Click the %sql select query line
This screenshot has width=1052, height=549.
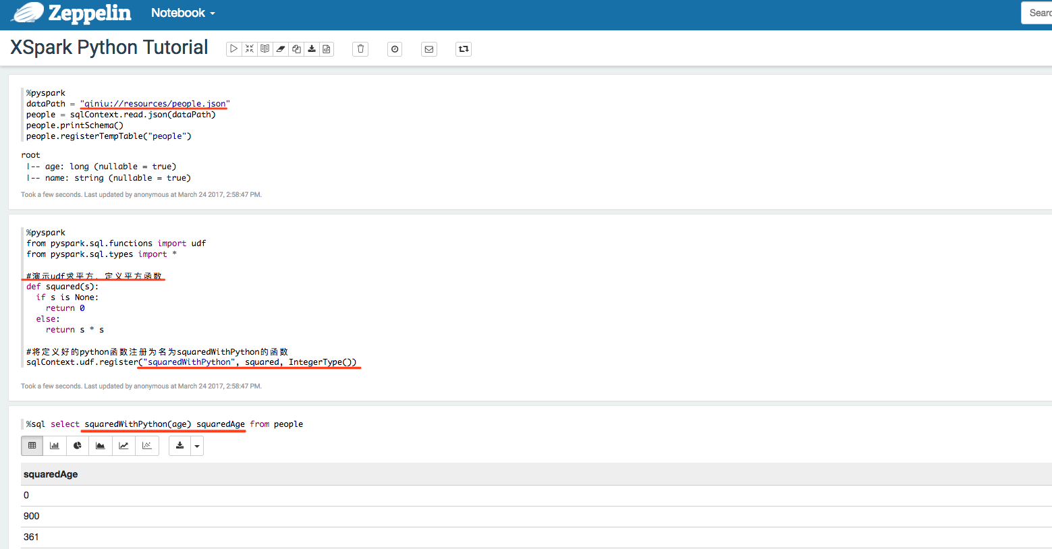tap(165, 424)
